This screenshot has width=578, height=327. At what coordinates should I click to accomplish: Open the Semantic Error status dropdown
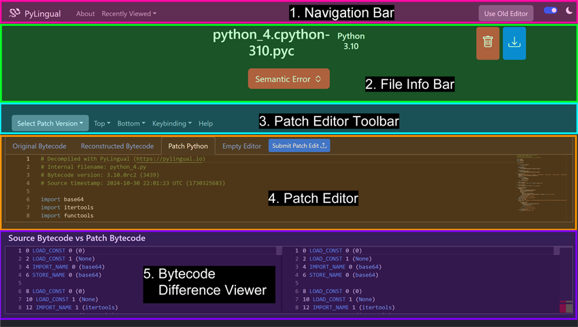[288, 79]
